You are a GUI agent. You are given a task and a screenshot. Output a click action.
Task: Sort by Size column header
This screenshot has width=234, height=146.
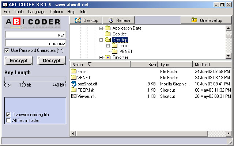[x=144, y=64]
